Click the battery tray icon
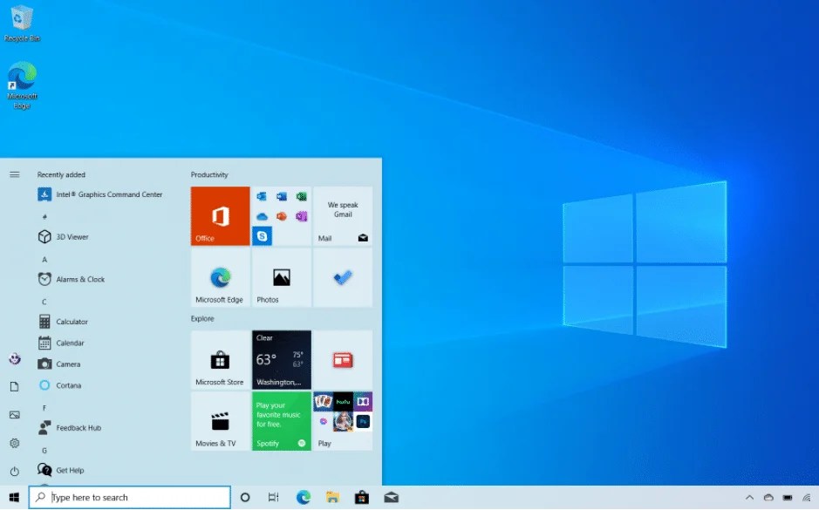 click(787, 498)
